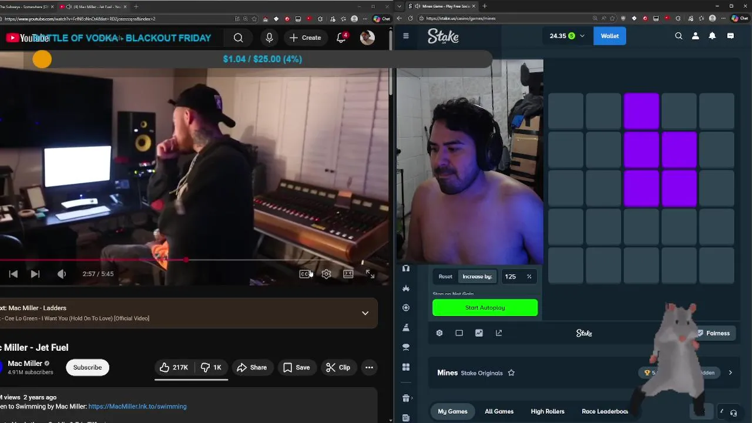Open MacMiller.lnk.to/swimming link
Image resolution: width=752 pixels, height=423 pixels.
click(137, 407)
